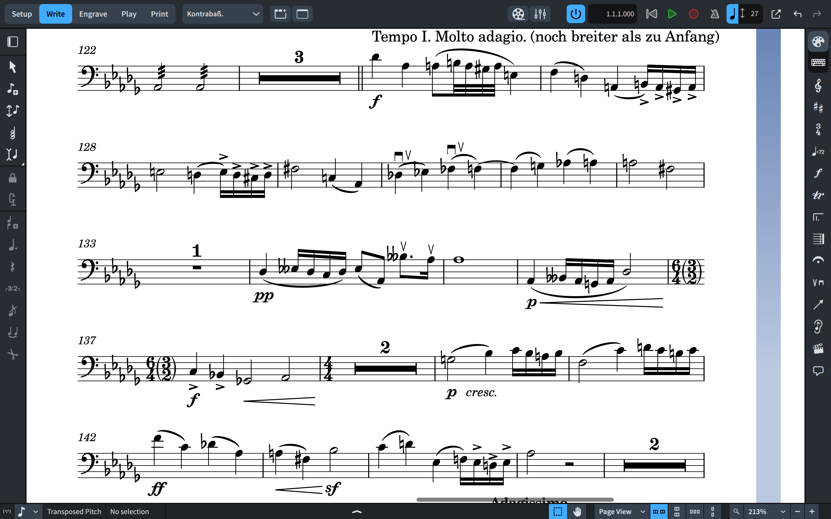Open Repeat Structures panel

point(818,217)
